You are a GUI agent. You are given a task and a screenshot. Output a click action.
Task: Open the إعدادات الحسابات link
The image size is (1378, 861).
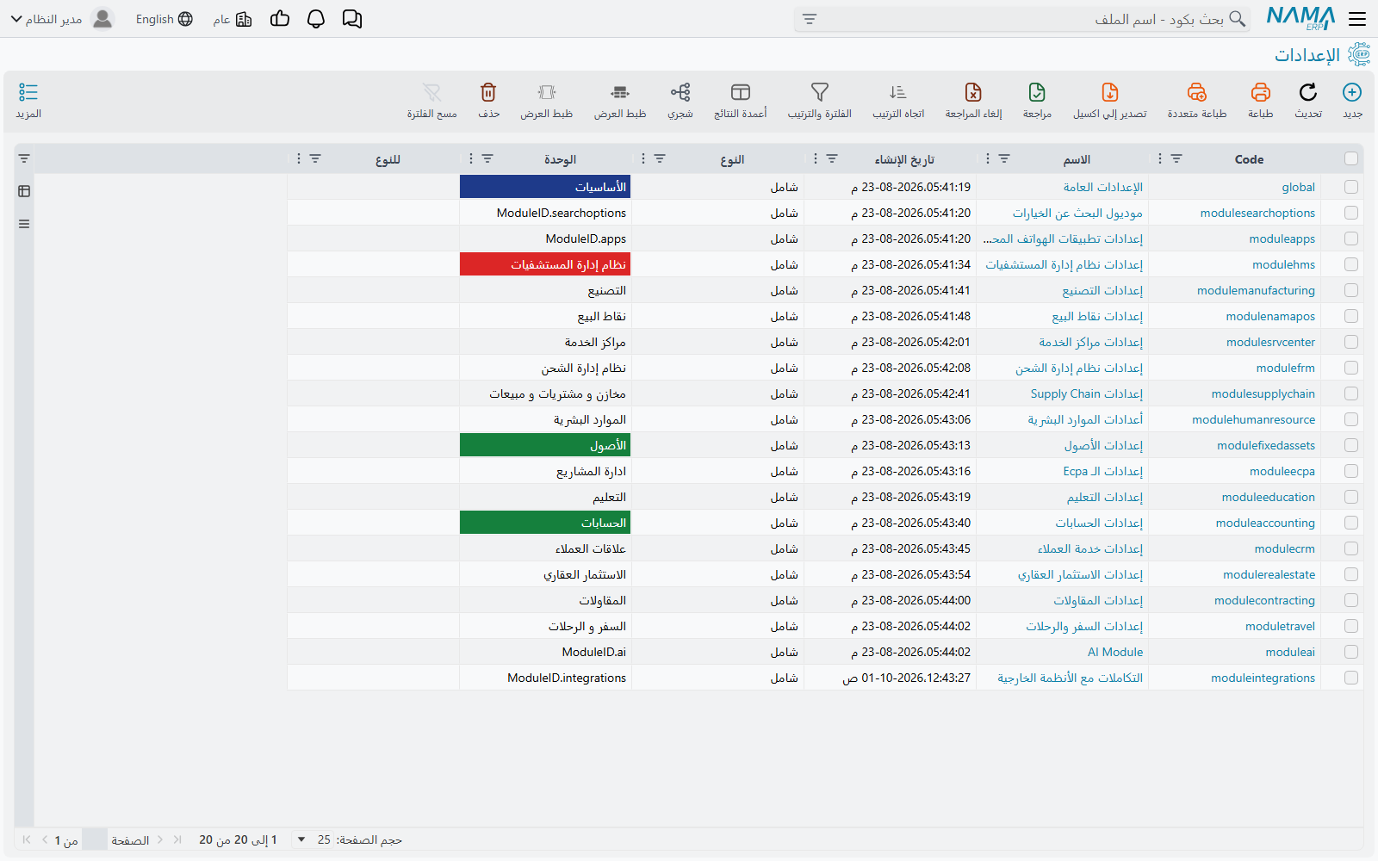coord(1099,523)
